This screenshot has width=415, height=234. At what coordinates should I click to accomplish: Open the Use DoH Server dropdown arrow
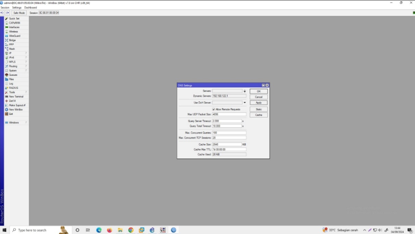pos(244,103)
